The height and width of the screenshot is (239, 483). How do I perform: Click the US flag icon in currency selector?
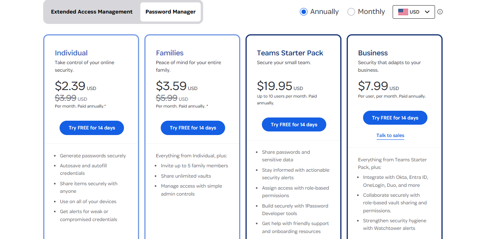(x=403, y=12)
